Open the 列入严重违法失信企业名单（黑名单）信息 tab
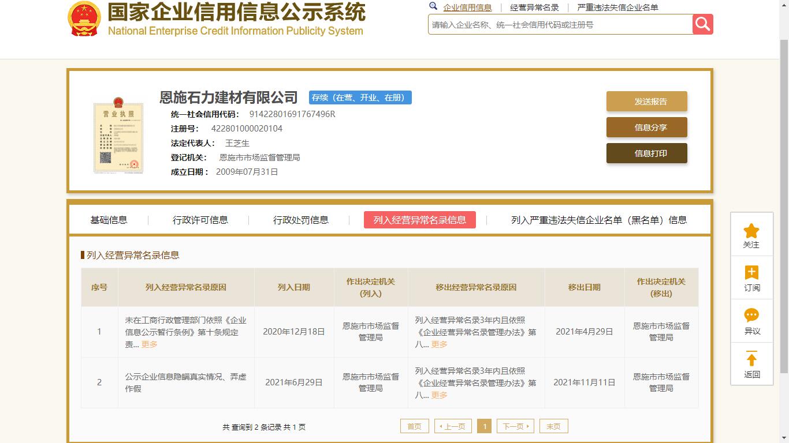 tap(599, 220)
